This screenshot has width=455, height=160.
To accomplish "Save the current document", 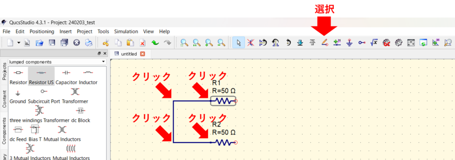I will tap(52, 43).
